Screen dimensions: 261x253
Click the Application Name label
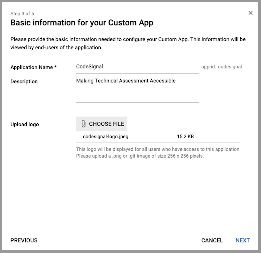pos(32,67)
